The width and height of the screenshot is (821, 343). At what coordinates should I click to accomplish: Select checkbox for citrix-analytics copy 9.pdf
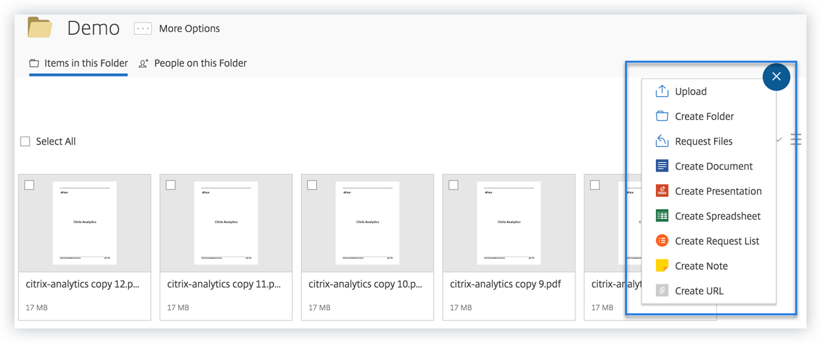click(x=453, y=185)
